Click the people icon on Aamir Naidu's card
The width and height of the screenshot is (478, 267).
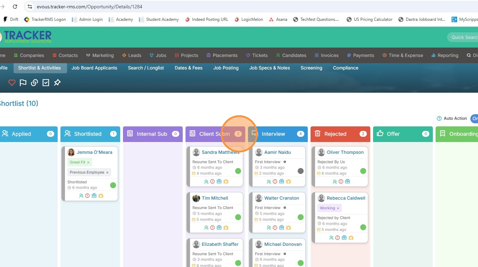269,182
